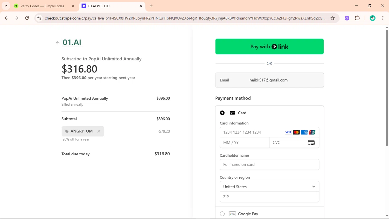Click the 01.AI merchant logo
389x219 pixels.
point(72,43)
